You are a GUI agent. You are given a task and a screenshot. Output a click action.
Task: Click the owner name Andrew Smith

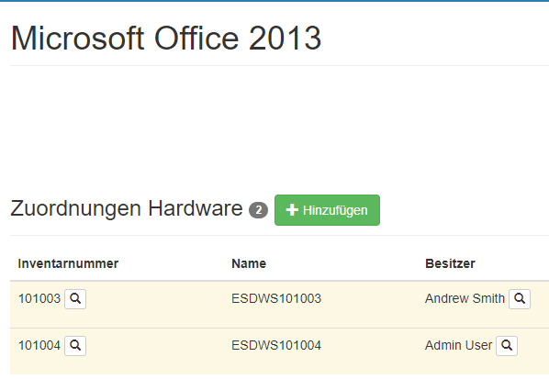pos(465,299)
